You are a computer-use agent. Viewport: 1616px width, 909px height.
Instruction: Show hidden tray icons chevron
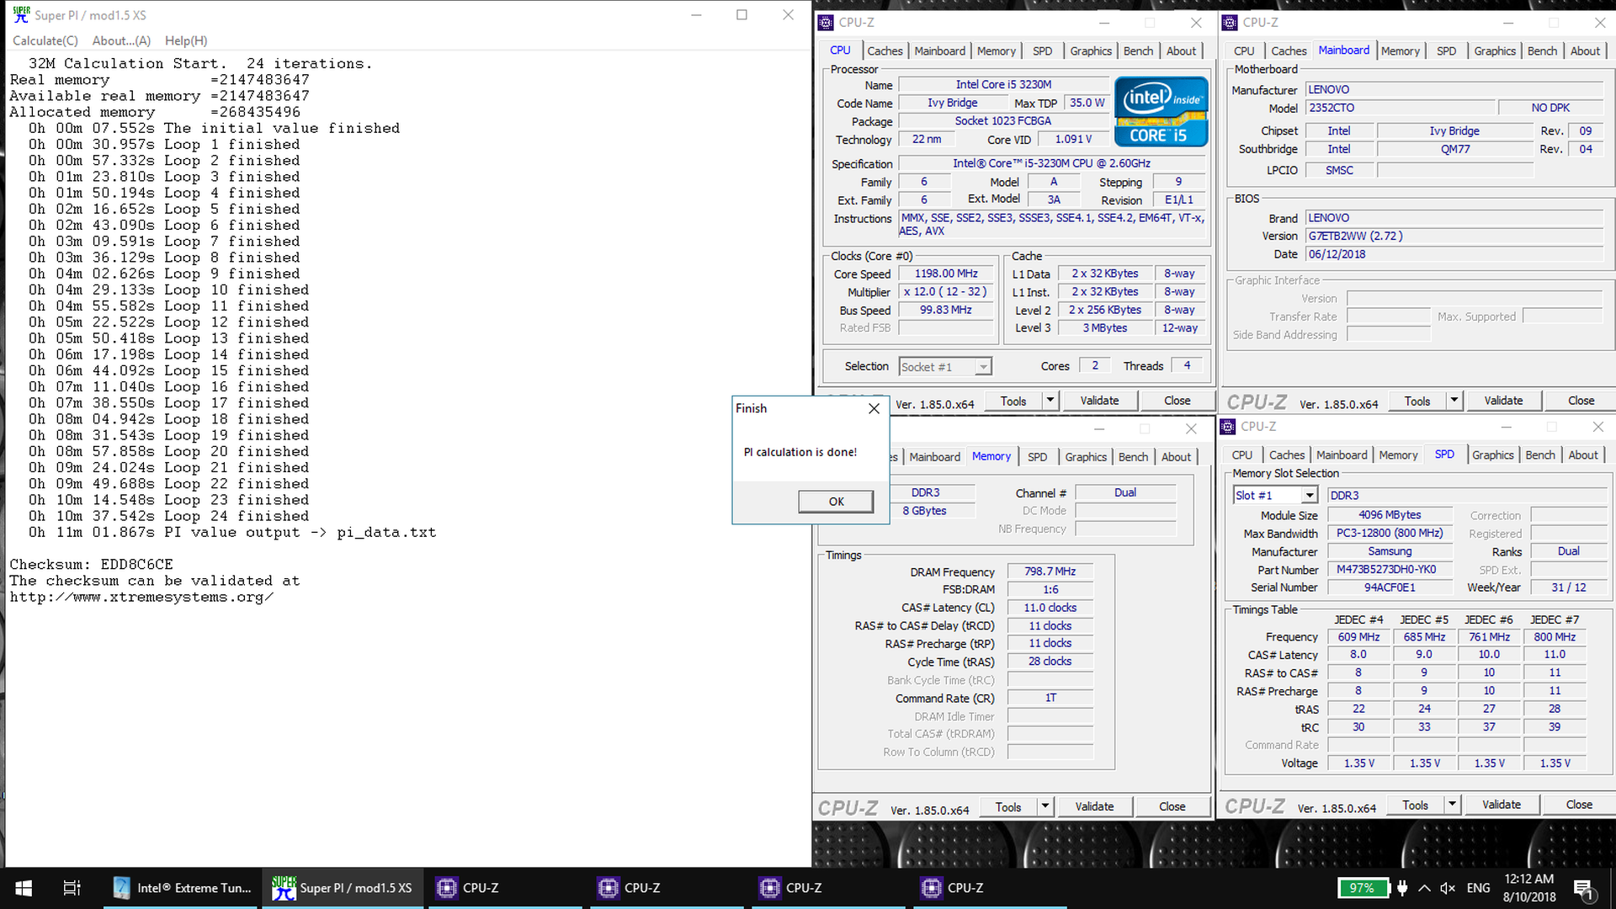click(x=1424, y=888)
